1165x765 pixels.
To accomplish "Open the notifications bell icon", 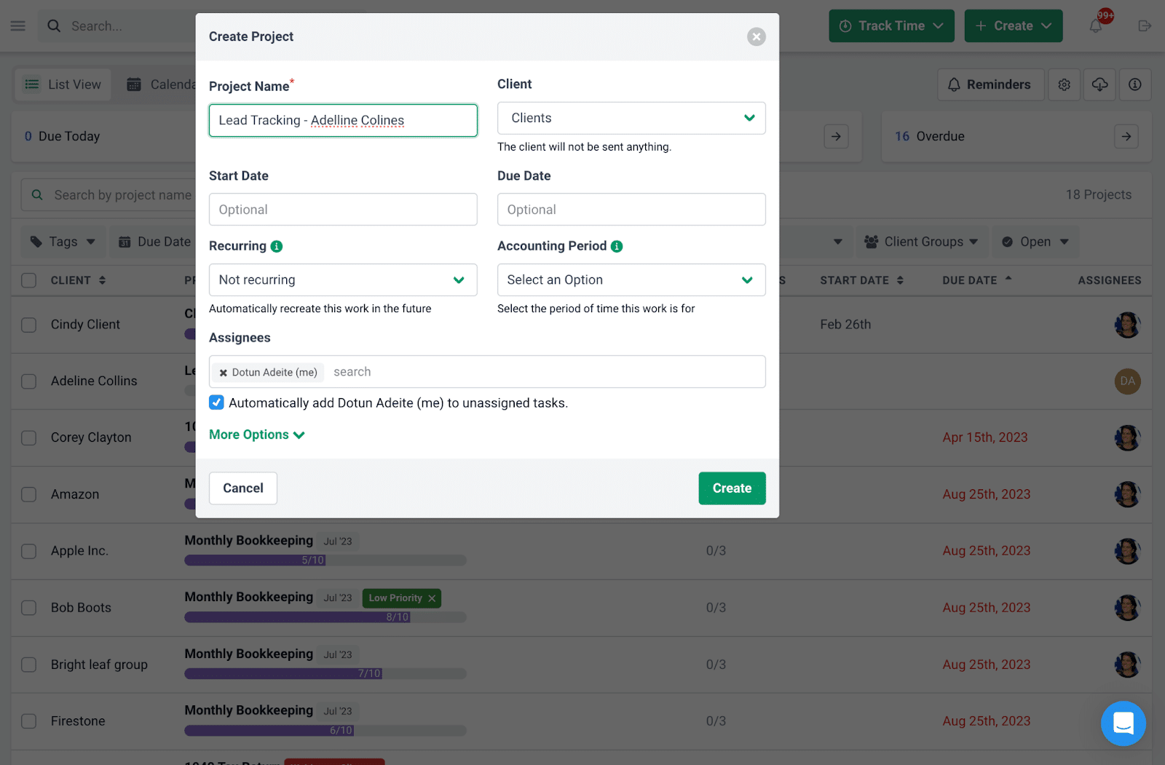I will point(1096,26).
